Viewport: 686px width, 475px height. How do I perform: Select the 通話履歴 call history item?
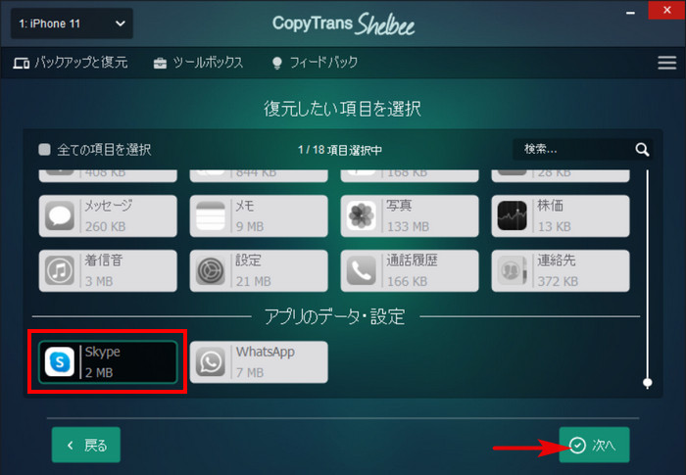pyautogui.click(x=410, y=270)
